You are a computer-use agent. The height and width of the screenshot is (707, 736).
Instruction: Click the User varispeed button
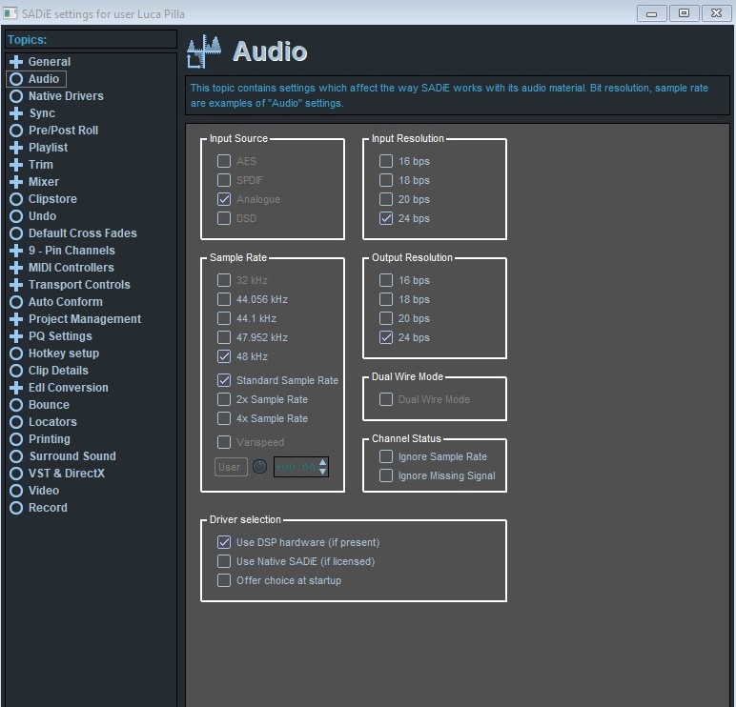tap(231, 467)
